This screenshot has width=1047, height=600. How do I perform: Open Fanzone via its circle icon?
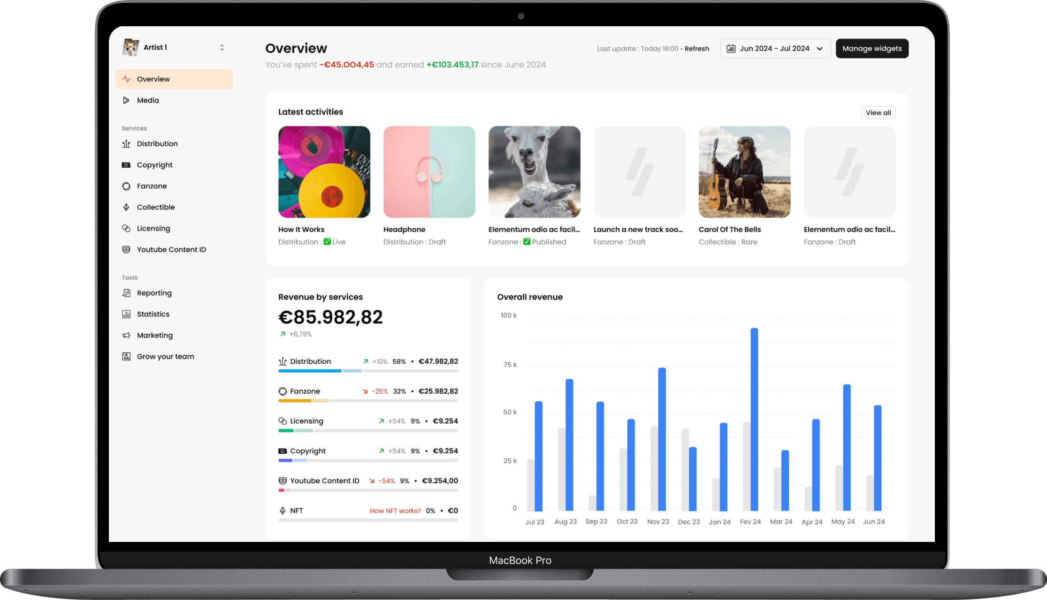[x=126, y=186]
